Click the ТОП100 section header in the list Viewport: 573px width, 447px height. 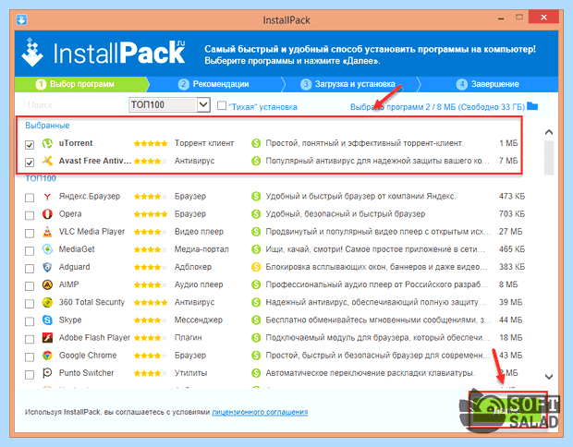point(41,178)
